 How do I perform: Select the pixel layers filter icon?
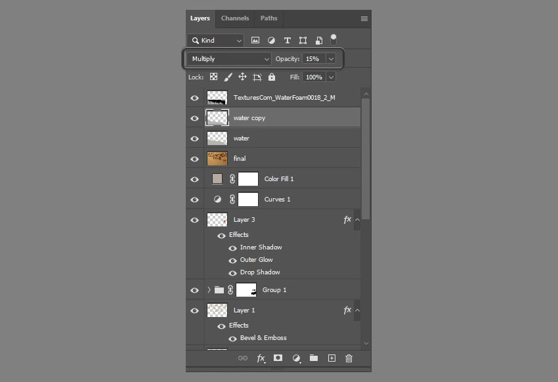(255, 40)
